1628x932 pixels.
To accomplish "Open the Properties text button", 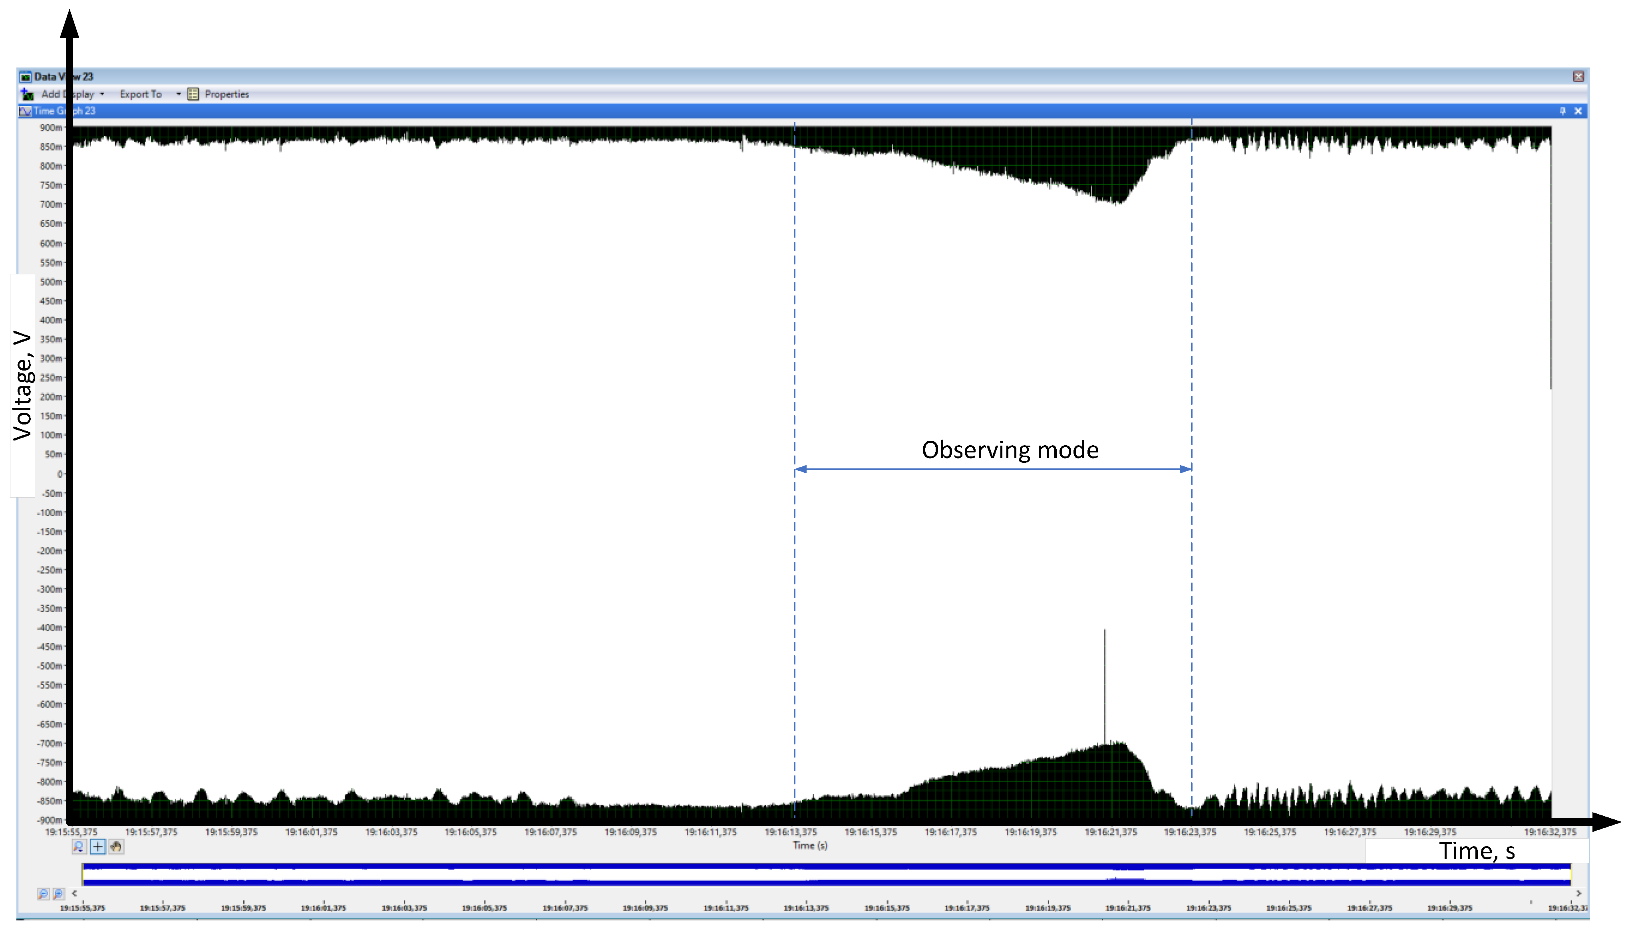I will 227,94.
